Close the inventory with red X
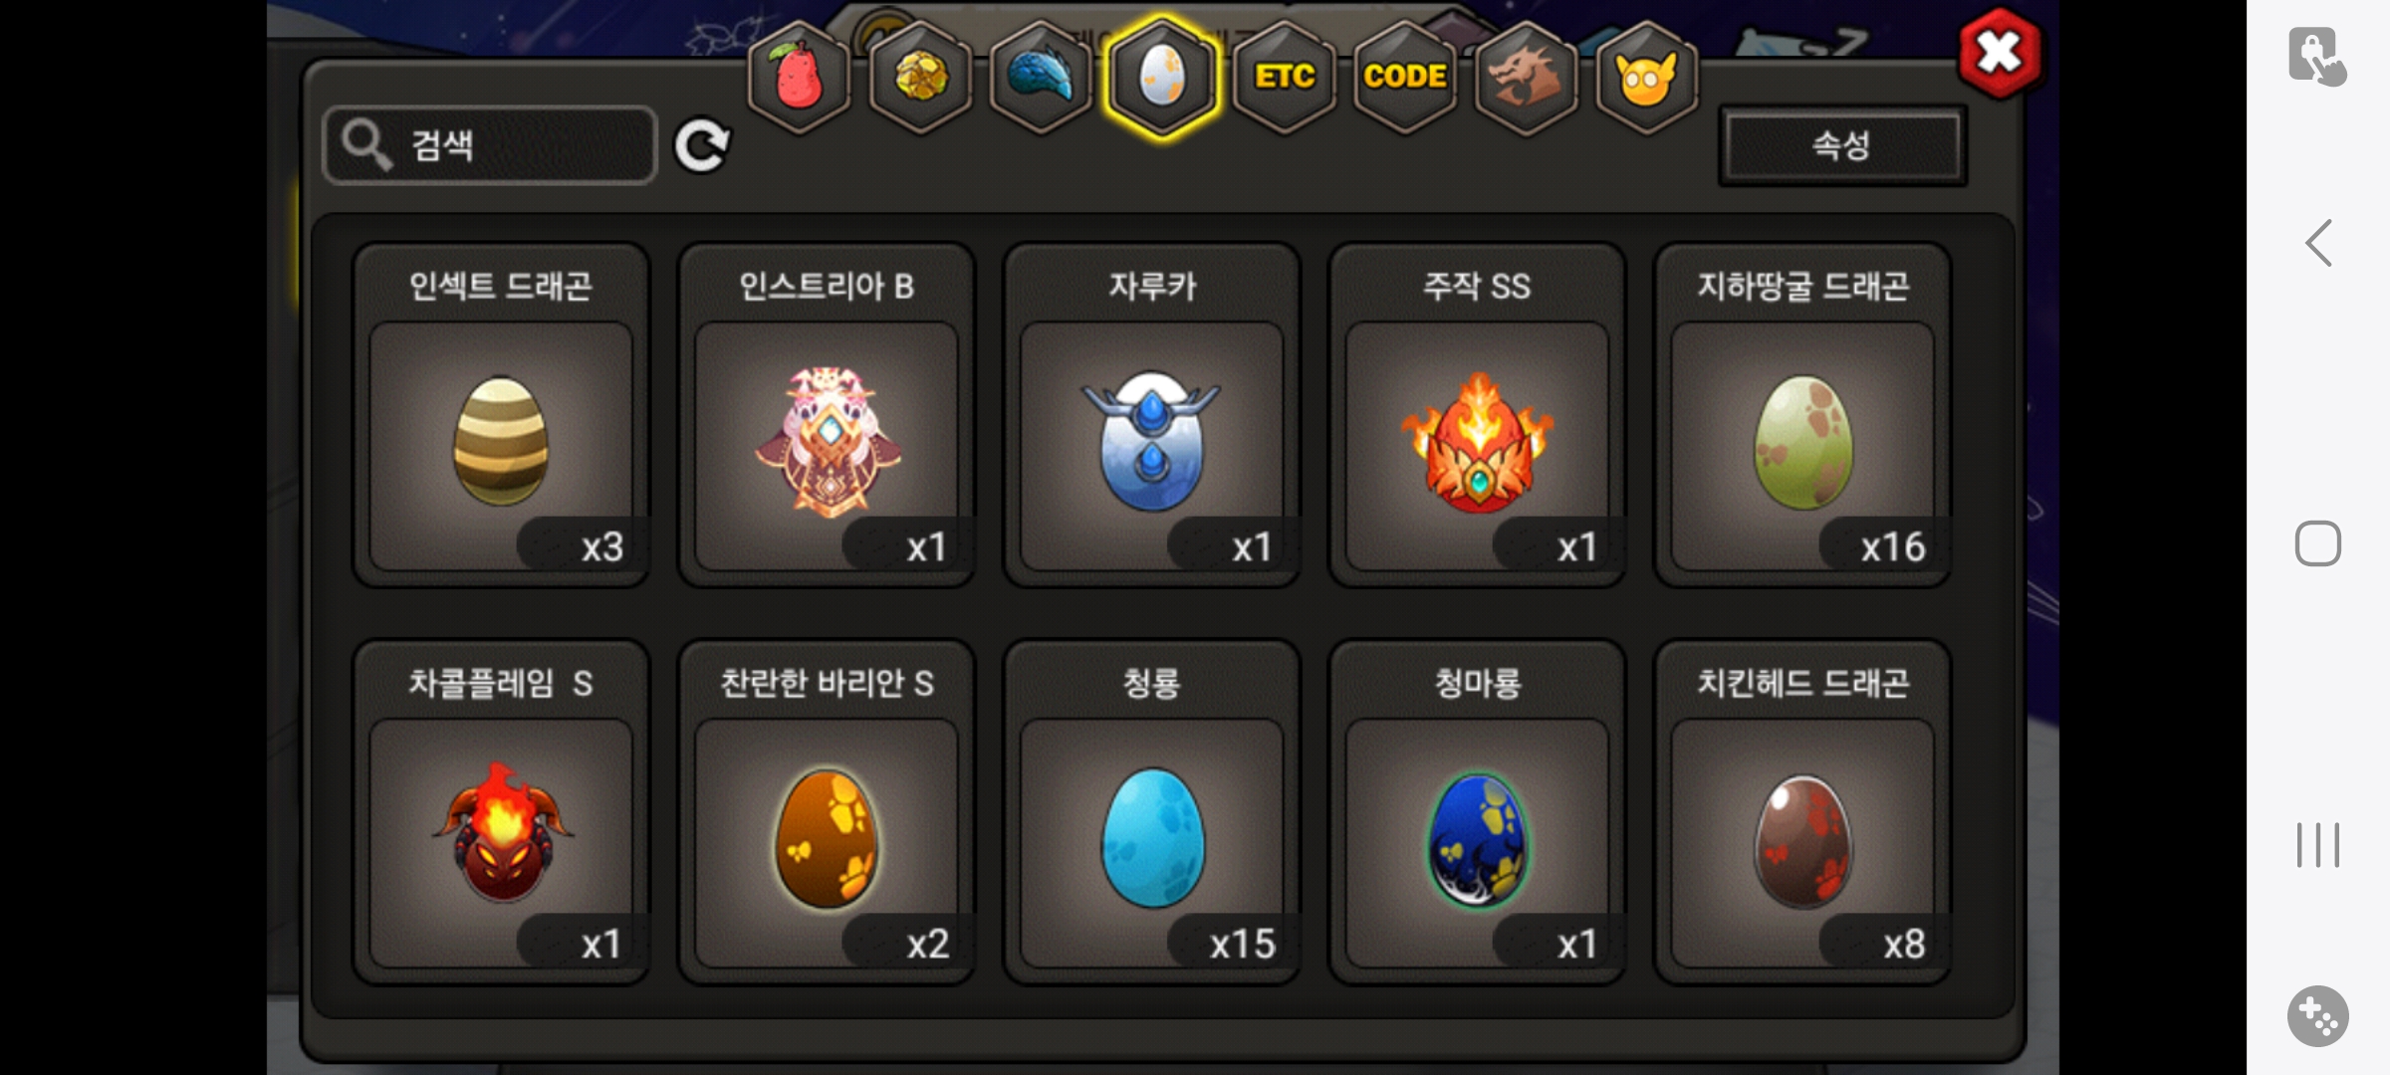 click(x=1999, y=53)
